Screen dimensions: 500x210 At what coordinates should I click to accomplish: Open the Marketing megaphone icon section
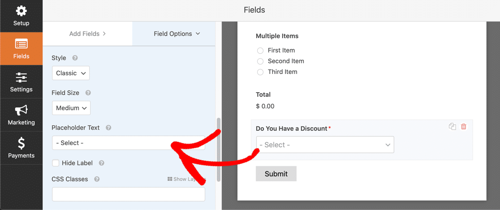click(21, 111)
